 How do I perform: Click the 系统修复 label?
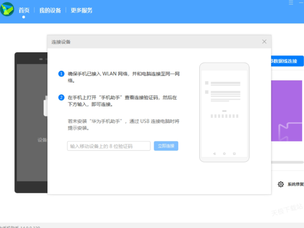[296, 184]
